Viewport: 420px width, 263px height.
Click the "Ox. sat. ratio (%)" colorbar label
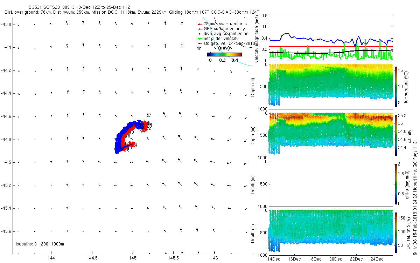coord(408,232)
